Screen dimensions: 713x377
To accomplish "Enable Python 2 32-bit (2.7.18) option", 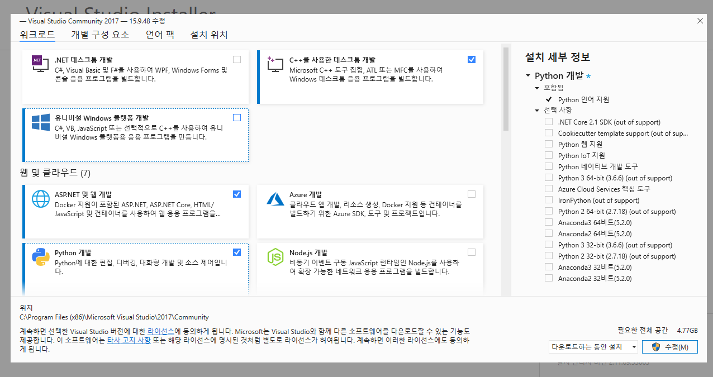I will click(549, 256).
